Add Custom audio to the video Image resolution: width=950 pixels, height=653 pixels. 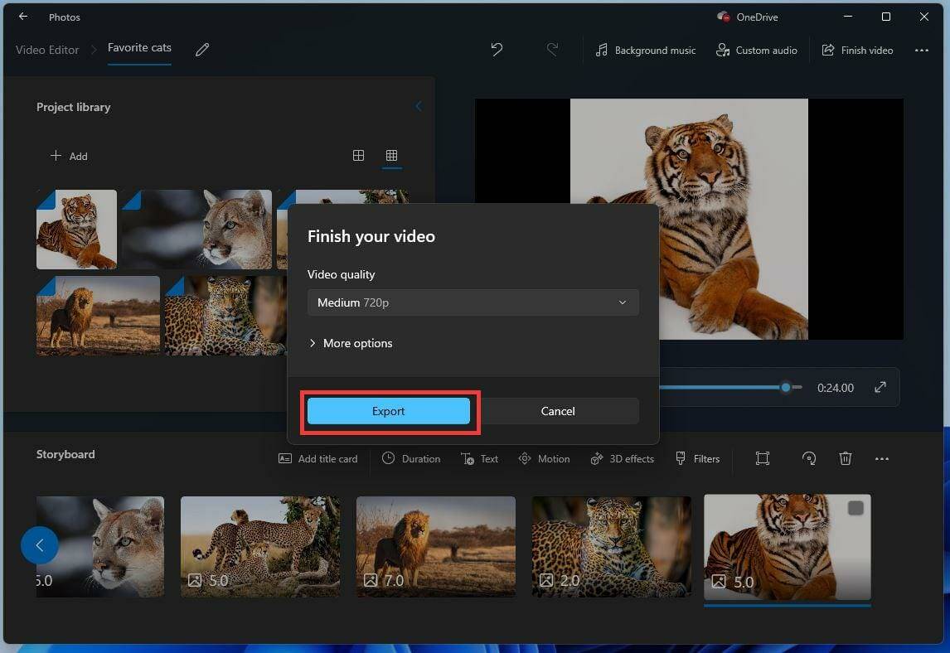pos(756,50)
